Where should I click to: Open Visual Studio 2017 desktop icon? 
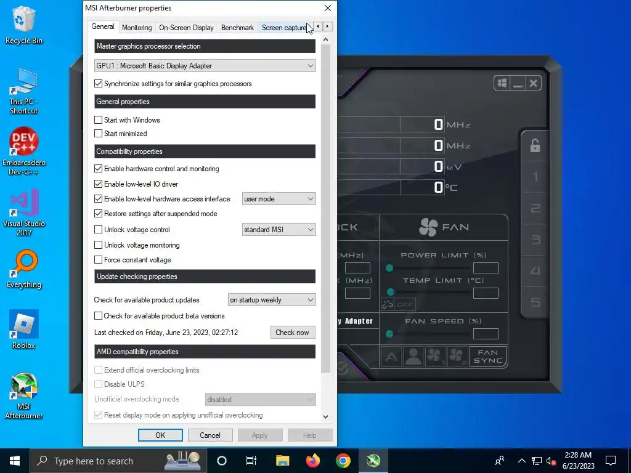(24, 212)
